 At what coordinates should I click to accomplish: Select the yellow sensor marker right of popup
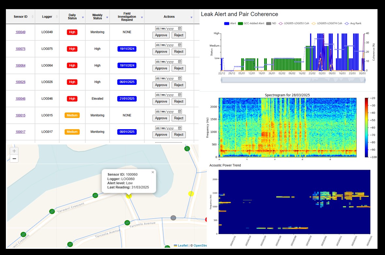(x=191, y=194)
